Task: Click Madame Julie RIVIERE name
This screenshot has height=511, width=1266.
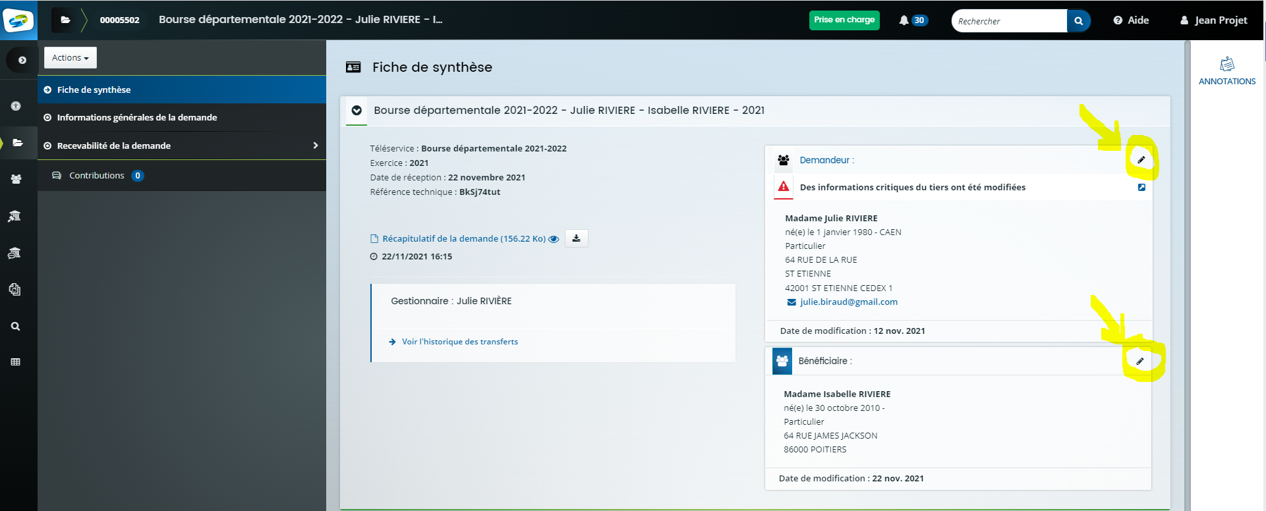Action: 831,219
